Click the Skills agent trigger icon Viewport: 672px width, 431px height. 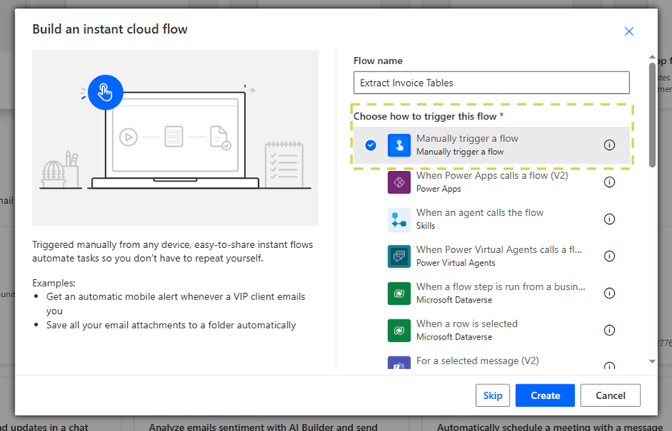(400, 219)
